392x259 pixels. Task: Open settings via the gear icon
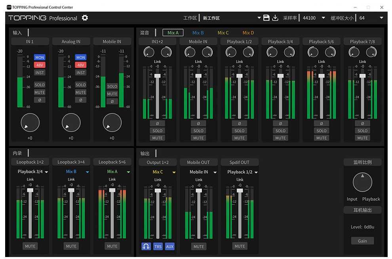[x=85, y=18]
